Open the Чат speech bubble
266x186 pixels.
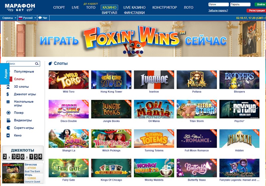click(43, 18)
